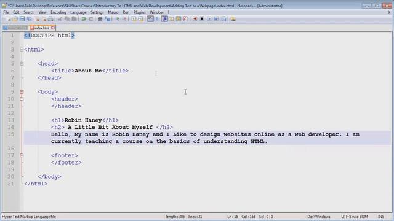Screen dimensions: 394x221
Task: Toggle Show All Characters button
Action: pos(158,19)
